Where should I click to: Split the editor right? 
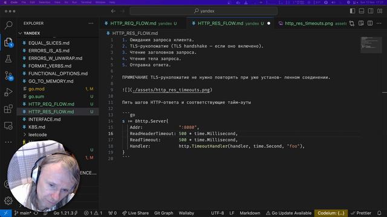(370, 23)
